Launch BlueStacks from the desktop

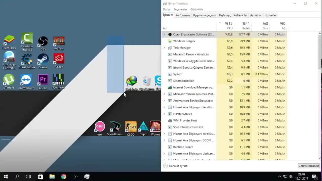(x=9, y=40)
